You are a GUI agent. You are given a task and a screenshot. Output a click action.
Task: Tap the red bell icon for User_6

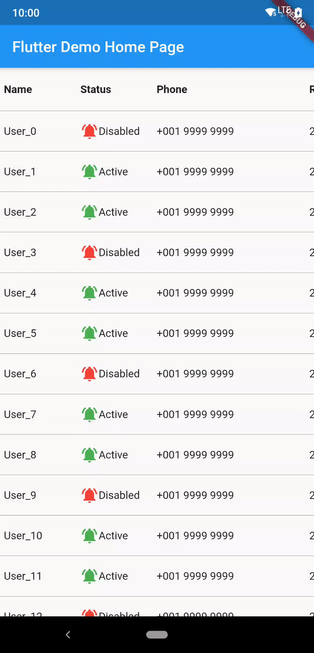click(89, 374)
